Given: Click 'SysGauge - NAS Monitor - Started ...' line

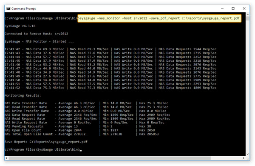Looking at the screenshot, I should point(39,42).
